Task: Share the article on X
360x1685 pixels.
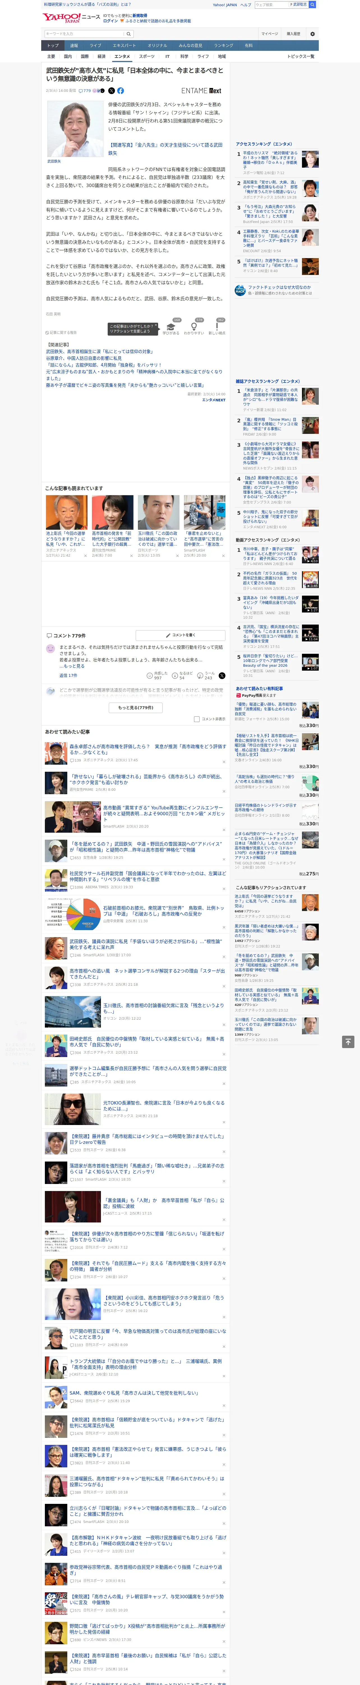Action: tap(111, 91)
